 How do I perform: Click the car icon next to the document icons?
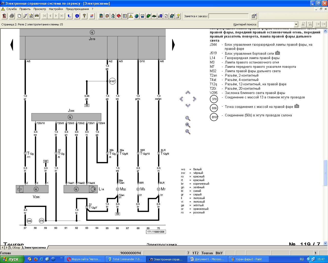[37, 16]
